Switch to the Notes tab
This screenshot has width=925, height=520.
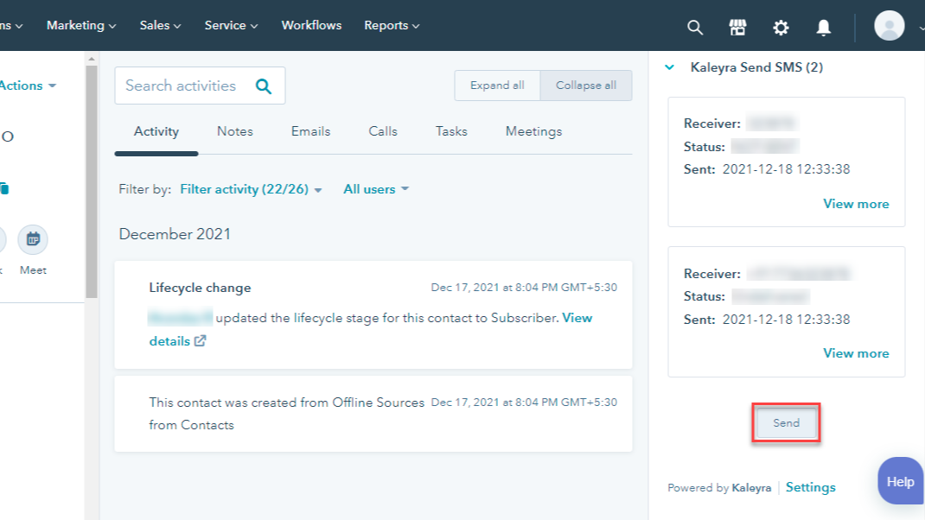[x=235, y=131]
